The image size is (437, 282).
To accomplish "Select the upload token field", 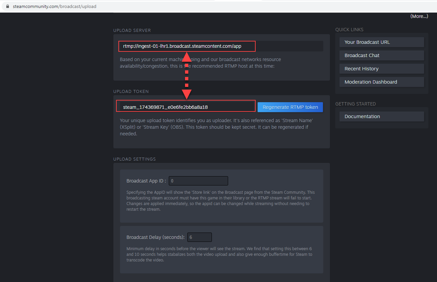I will point(187,107).
